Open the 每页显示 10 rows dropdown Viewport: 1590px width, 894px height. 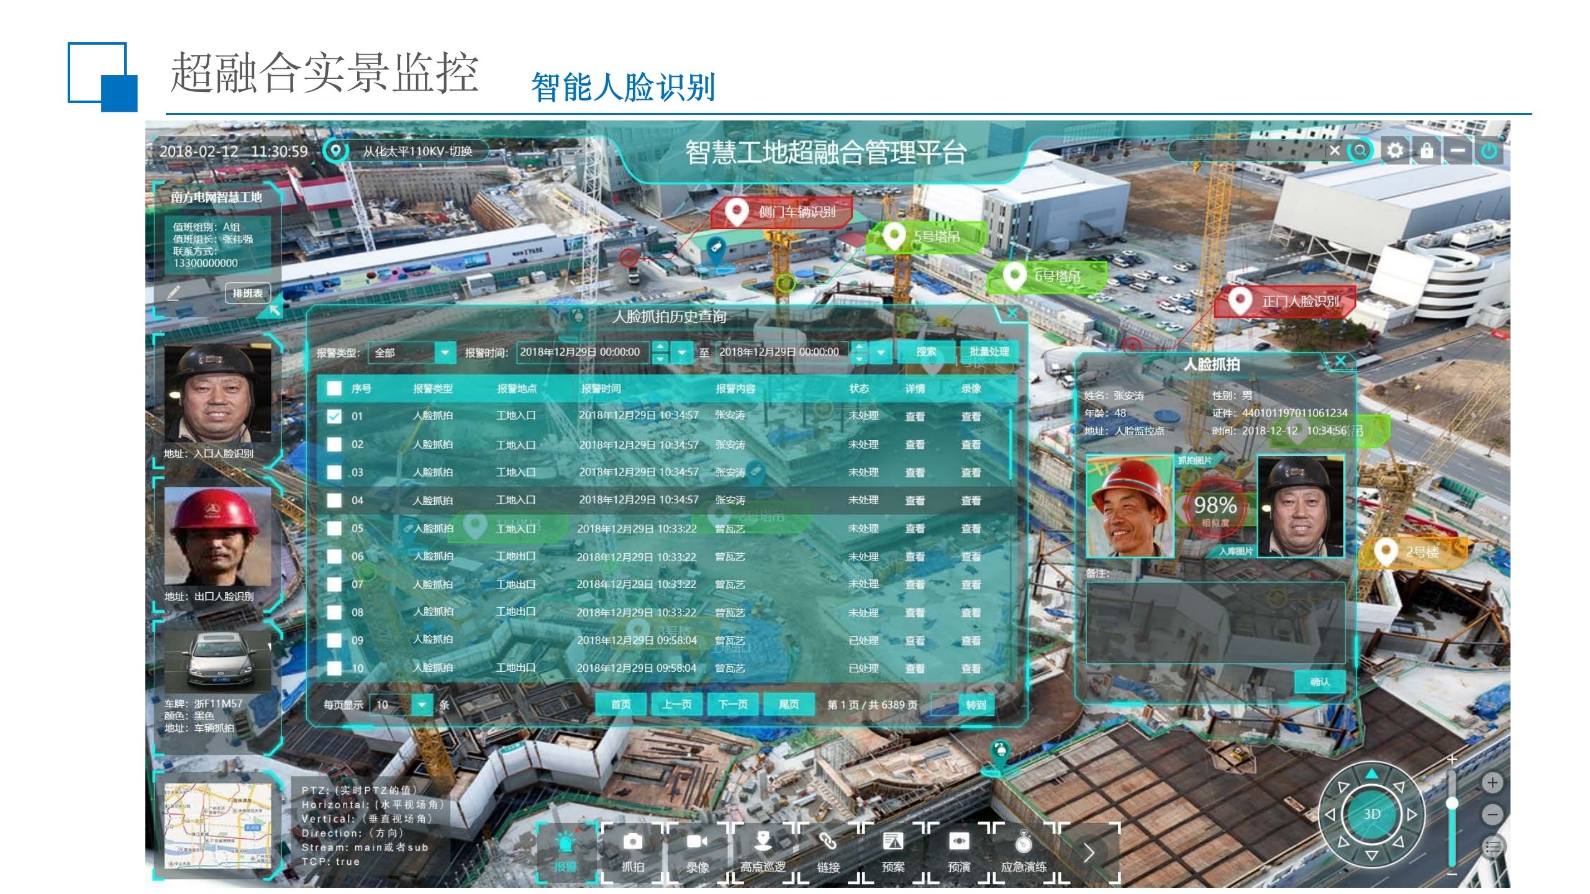click(422, 705)
